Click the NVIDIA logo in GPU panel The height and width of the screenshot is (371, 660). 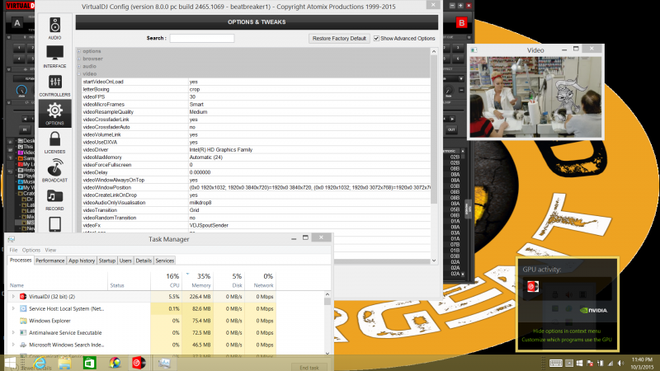(593, 311)
